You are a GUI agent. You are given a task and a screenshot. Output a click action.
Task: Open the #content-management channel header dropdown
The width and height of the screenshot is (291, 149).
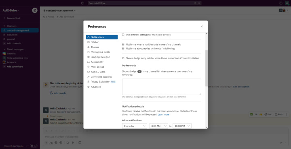[59, 10]
